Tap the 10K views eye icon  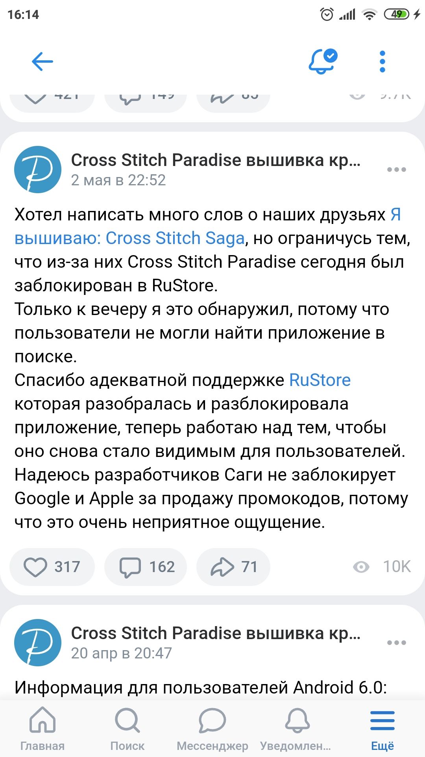click(x=361, y=567)
